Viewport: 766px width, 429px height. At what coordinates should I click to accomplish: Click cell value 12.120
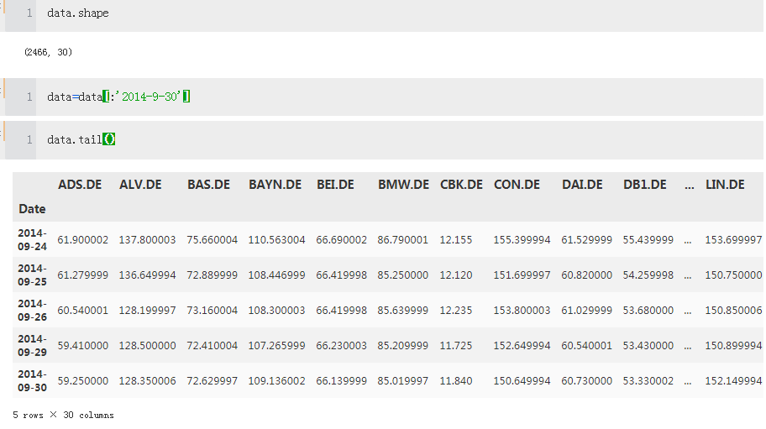(x=456, y=275)
